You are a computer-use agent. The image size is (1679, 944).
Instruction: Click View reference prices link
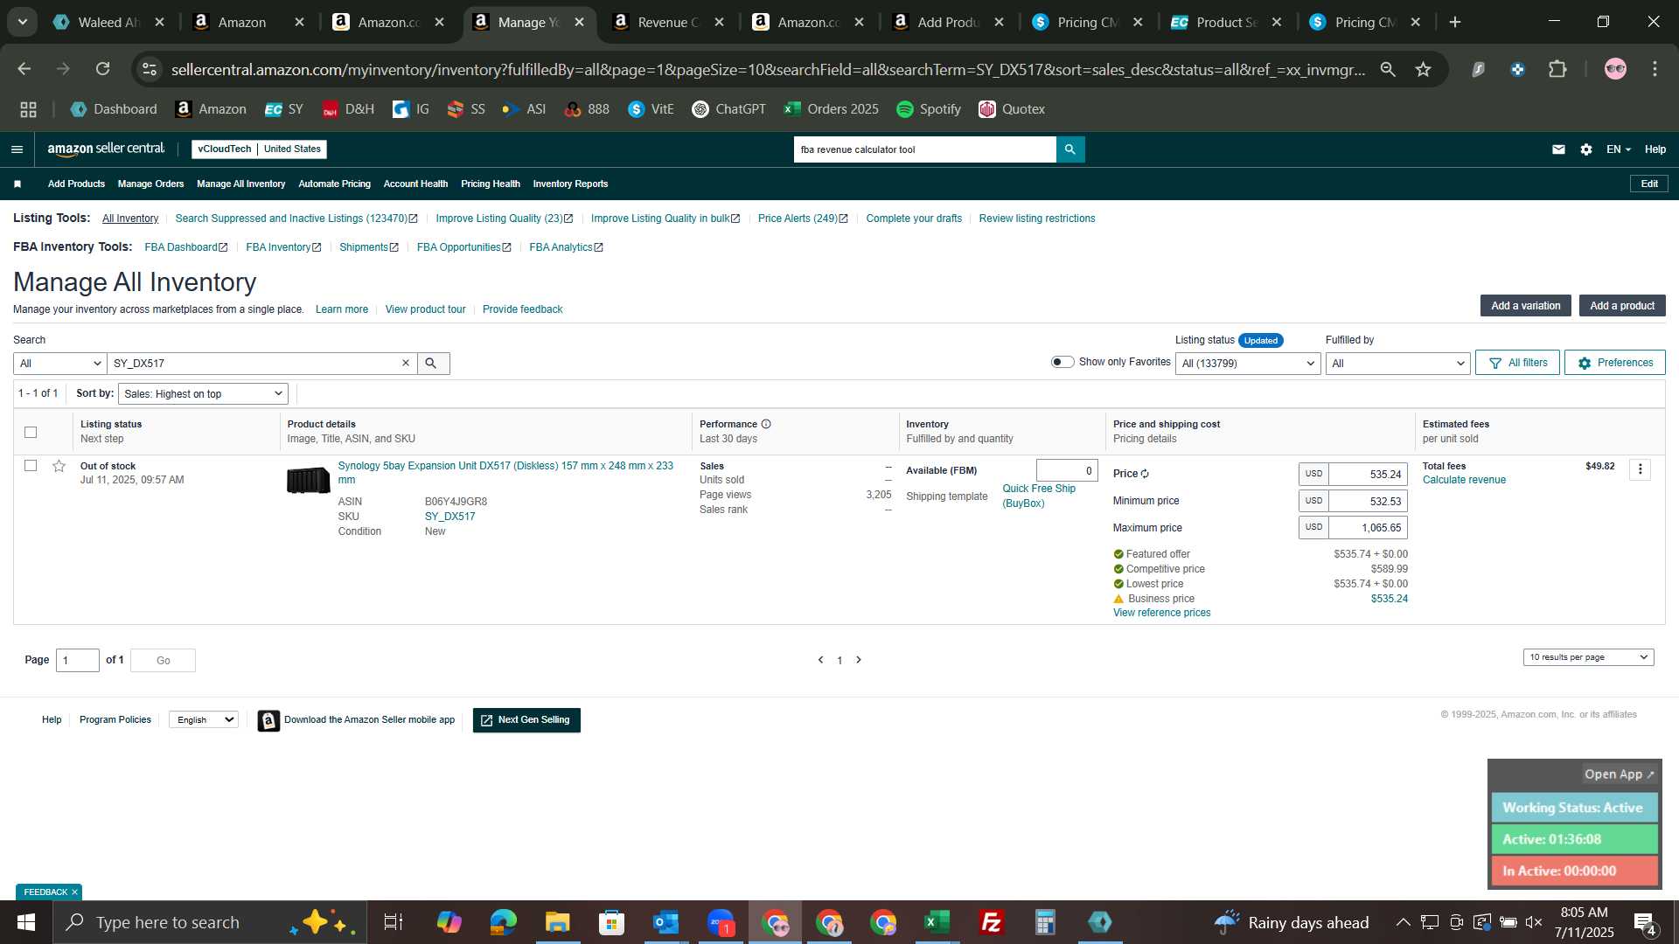[1161, 613]
